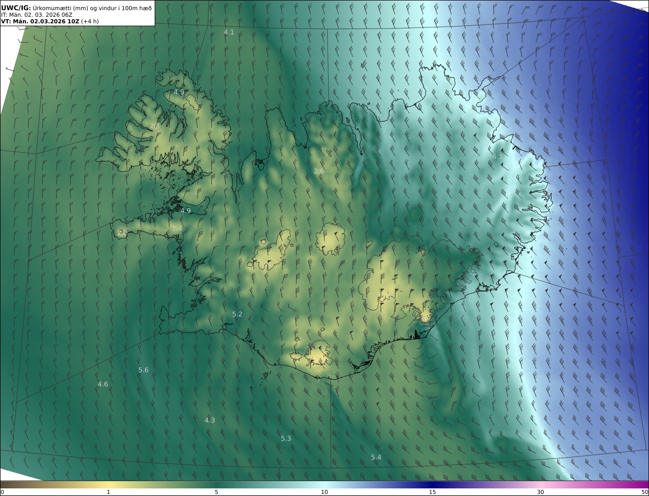Click the 5.2 value on the map
This screenshot has height=496, width=649.
click(x=237, y=314)
